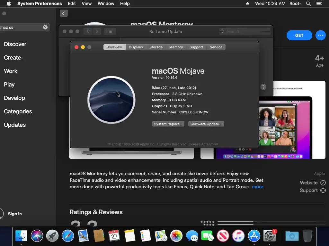This screenshot has height=246, width=329.
Task: Click Sign In in App Store sidebar
Action: click(x=15, y=214)
